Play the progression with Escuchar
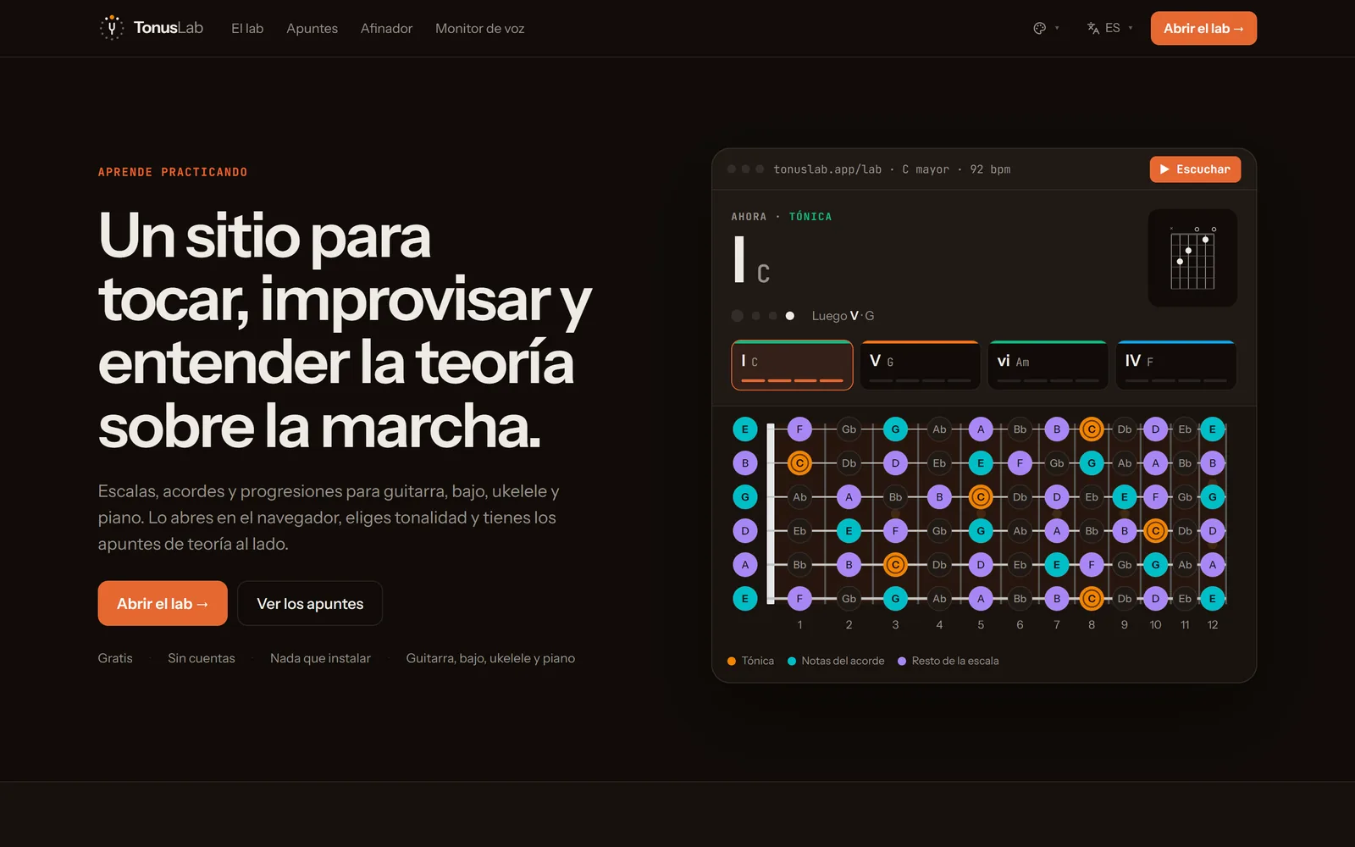Screen dimensions: 1355x847 pyautogui.click(x=1195, y=169)
